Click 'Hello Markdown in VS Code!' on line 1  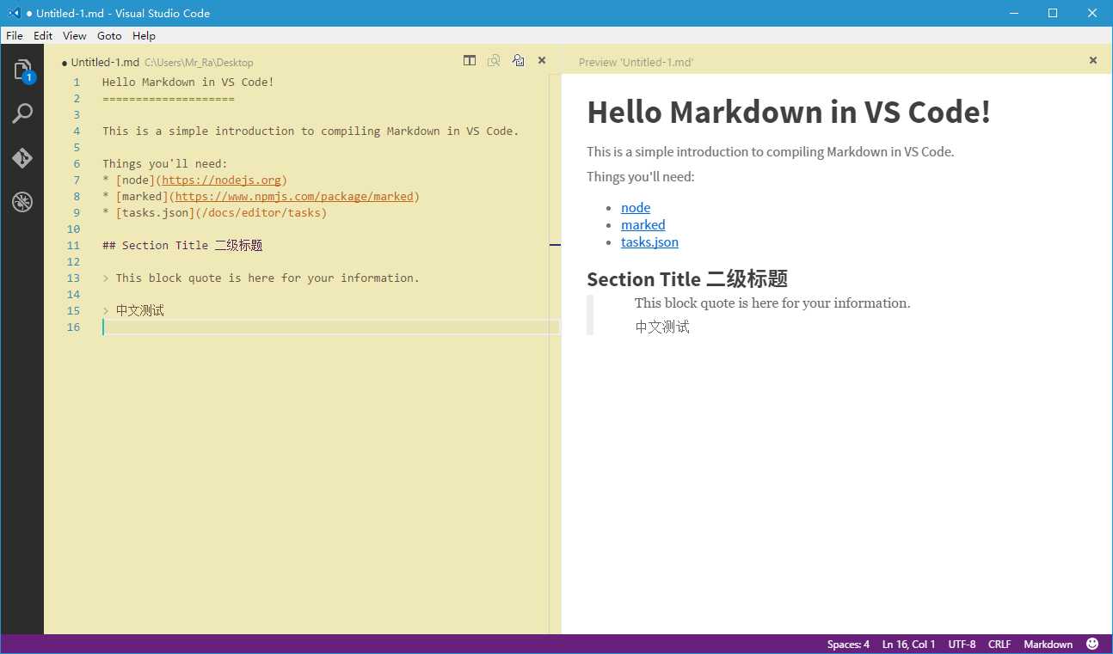188,83
